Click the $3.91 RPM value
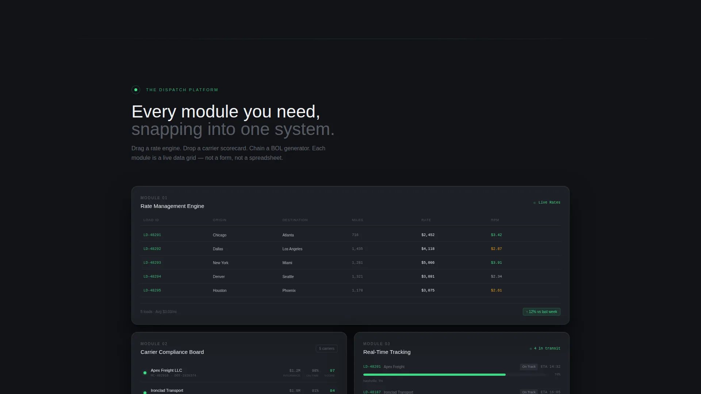701x394 pixels. point(496,263)
